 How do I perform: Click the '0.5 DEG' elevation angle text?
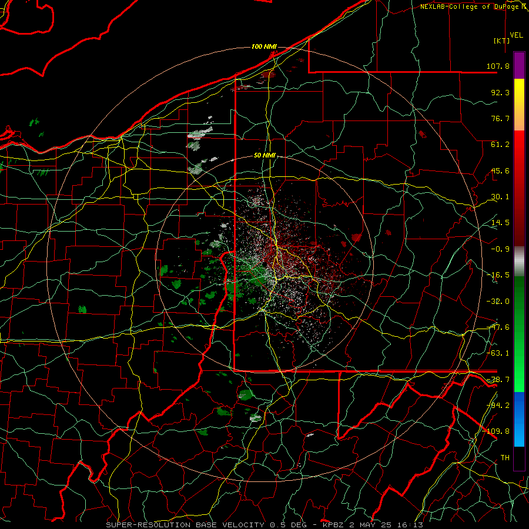(x=289, y=525)
